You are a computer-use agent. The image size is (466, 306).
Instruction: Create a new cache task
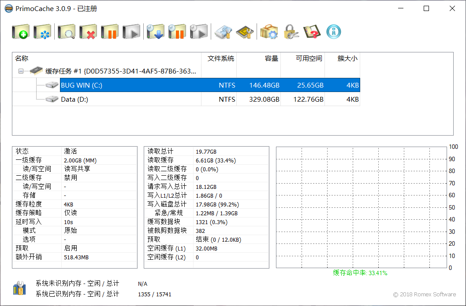21,32
